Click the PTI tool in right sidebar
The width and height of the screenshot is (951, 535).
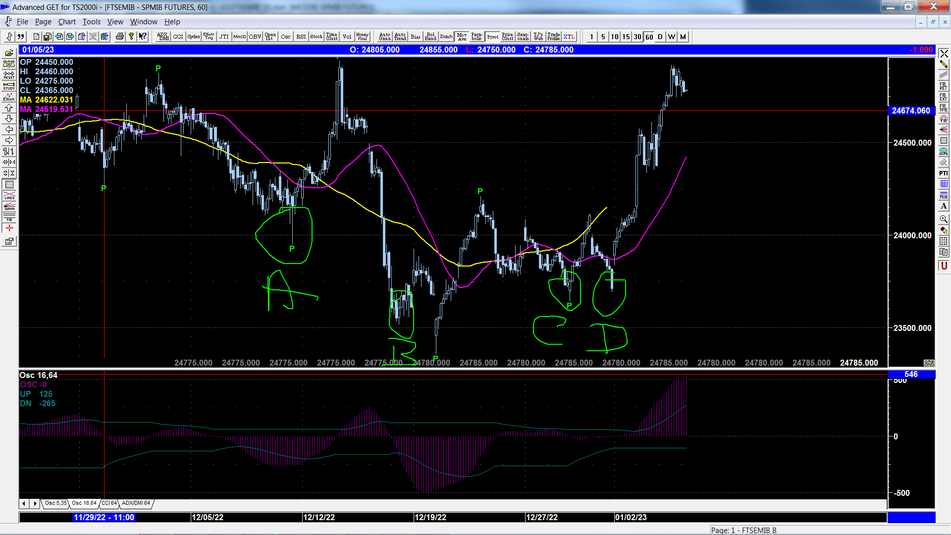(x=944, y=173)
